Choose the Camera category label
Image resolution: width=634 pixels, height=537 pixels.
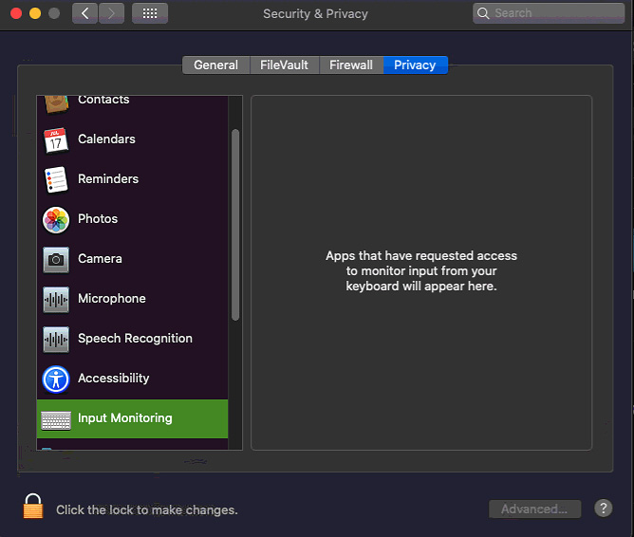[x=100, y=259]
